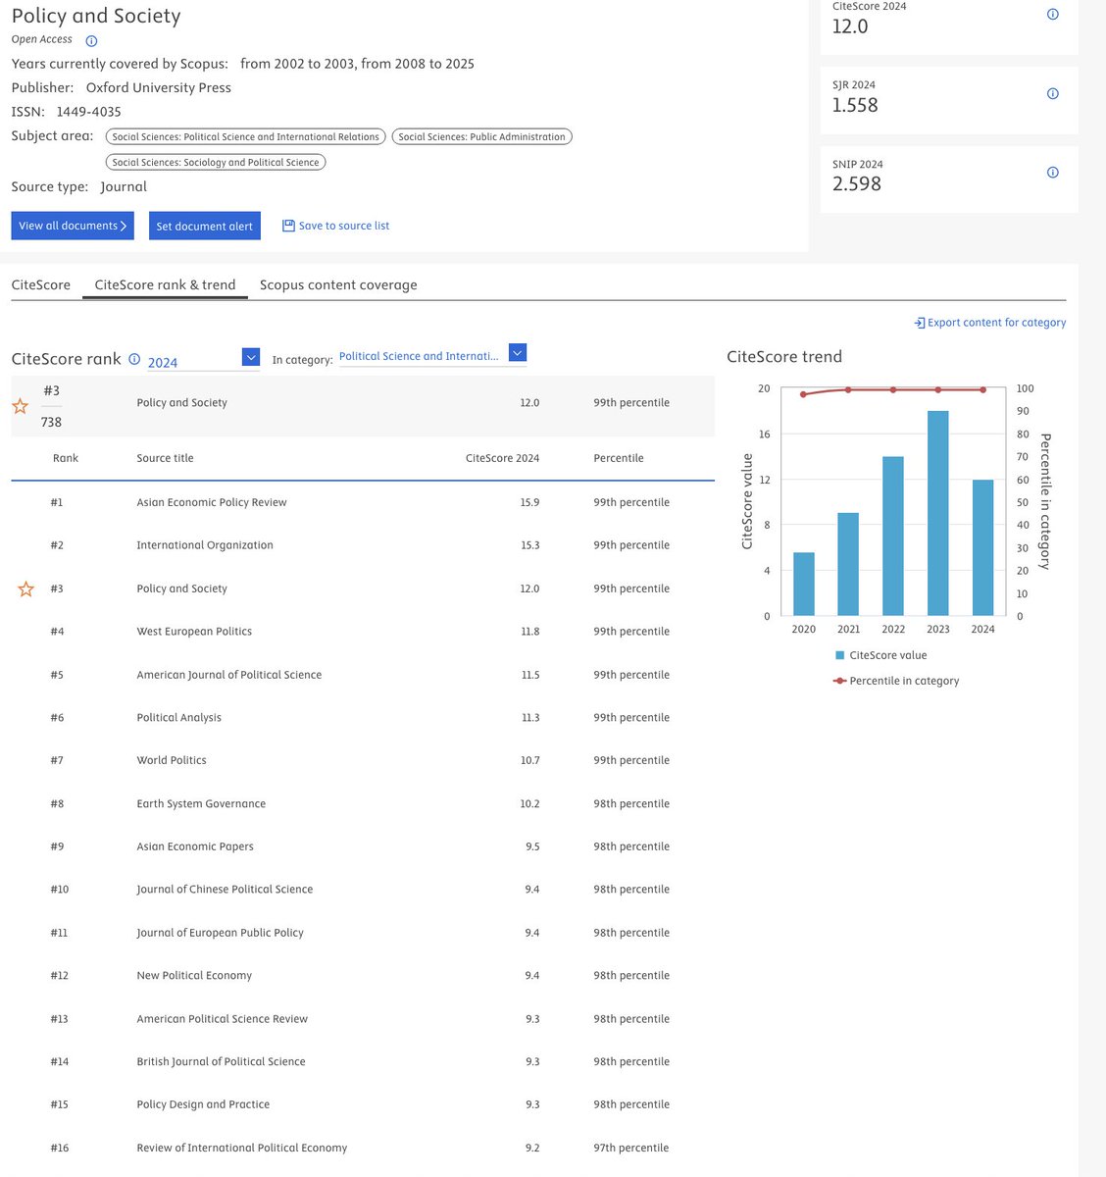Click the SNIP value 2.598

point(857,183)
